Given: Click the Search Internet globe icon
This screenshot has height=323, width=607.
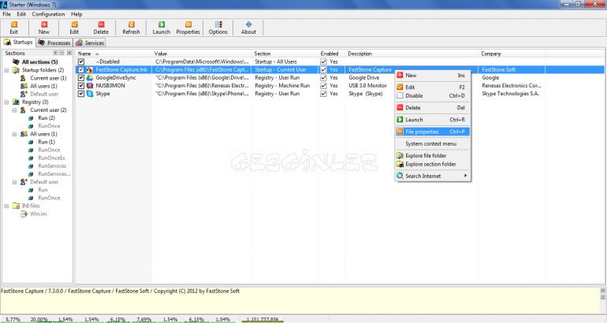Looking at the screenshot, I should pyautogui.click(x=400, y=176).
